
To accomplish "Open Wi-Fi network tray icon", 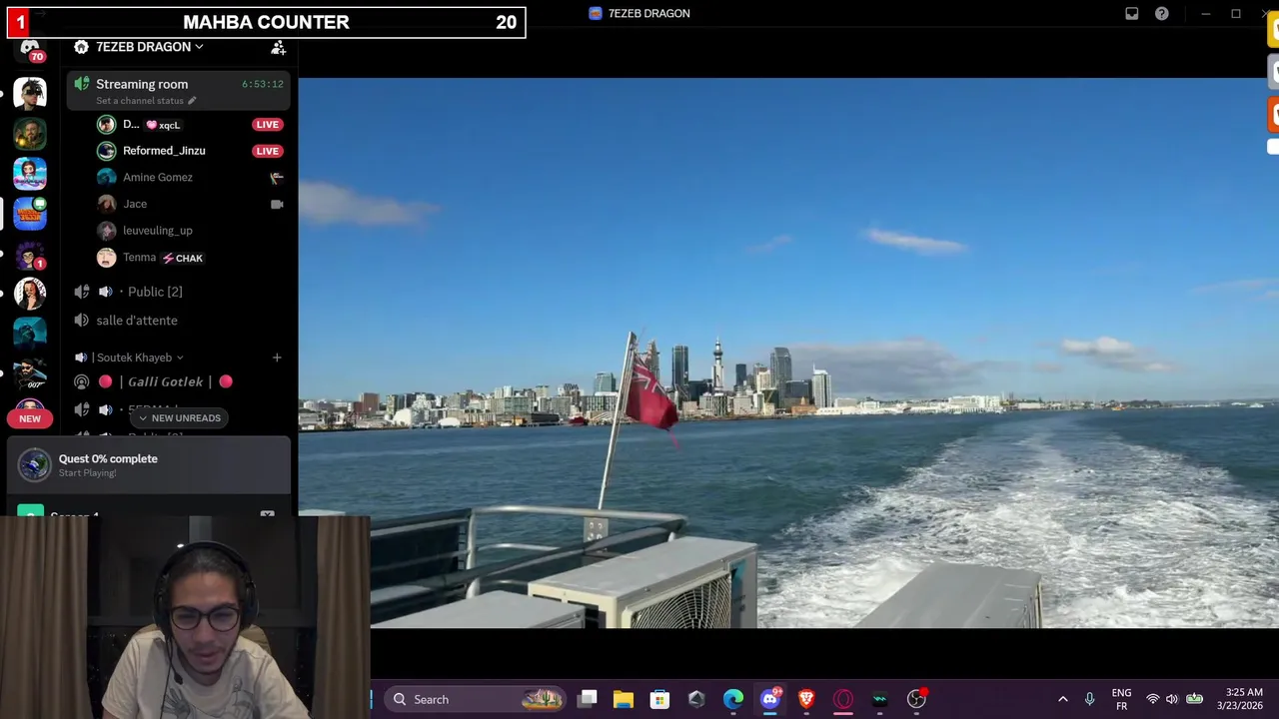I will point(1152,699).
